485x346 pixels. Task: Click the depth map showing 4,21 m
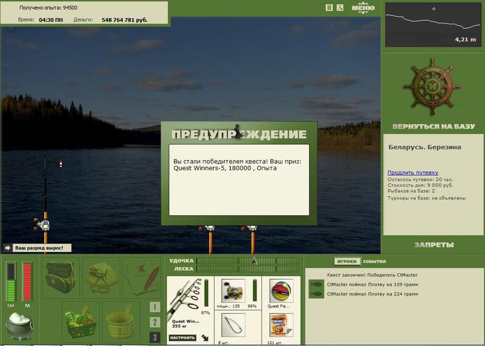point(433,25)
